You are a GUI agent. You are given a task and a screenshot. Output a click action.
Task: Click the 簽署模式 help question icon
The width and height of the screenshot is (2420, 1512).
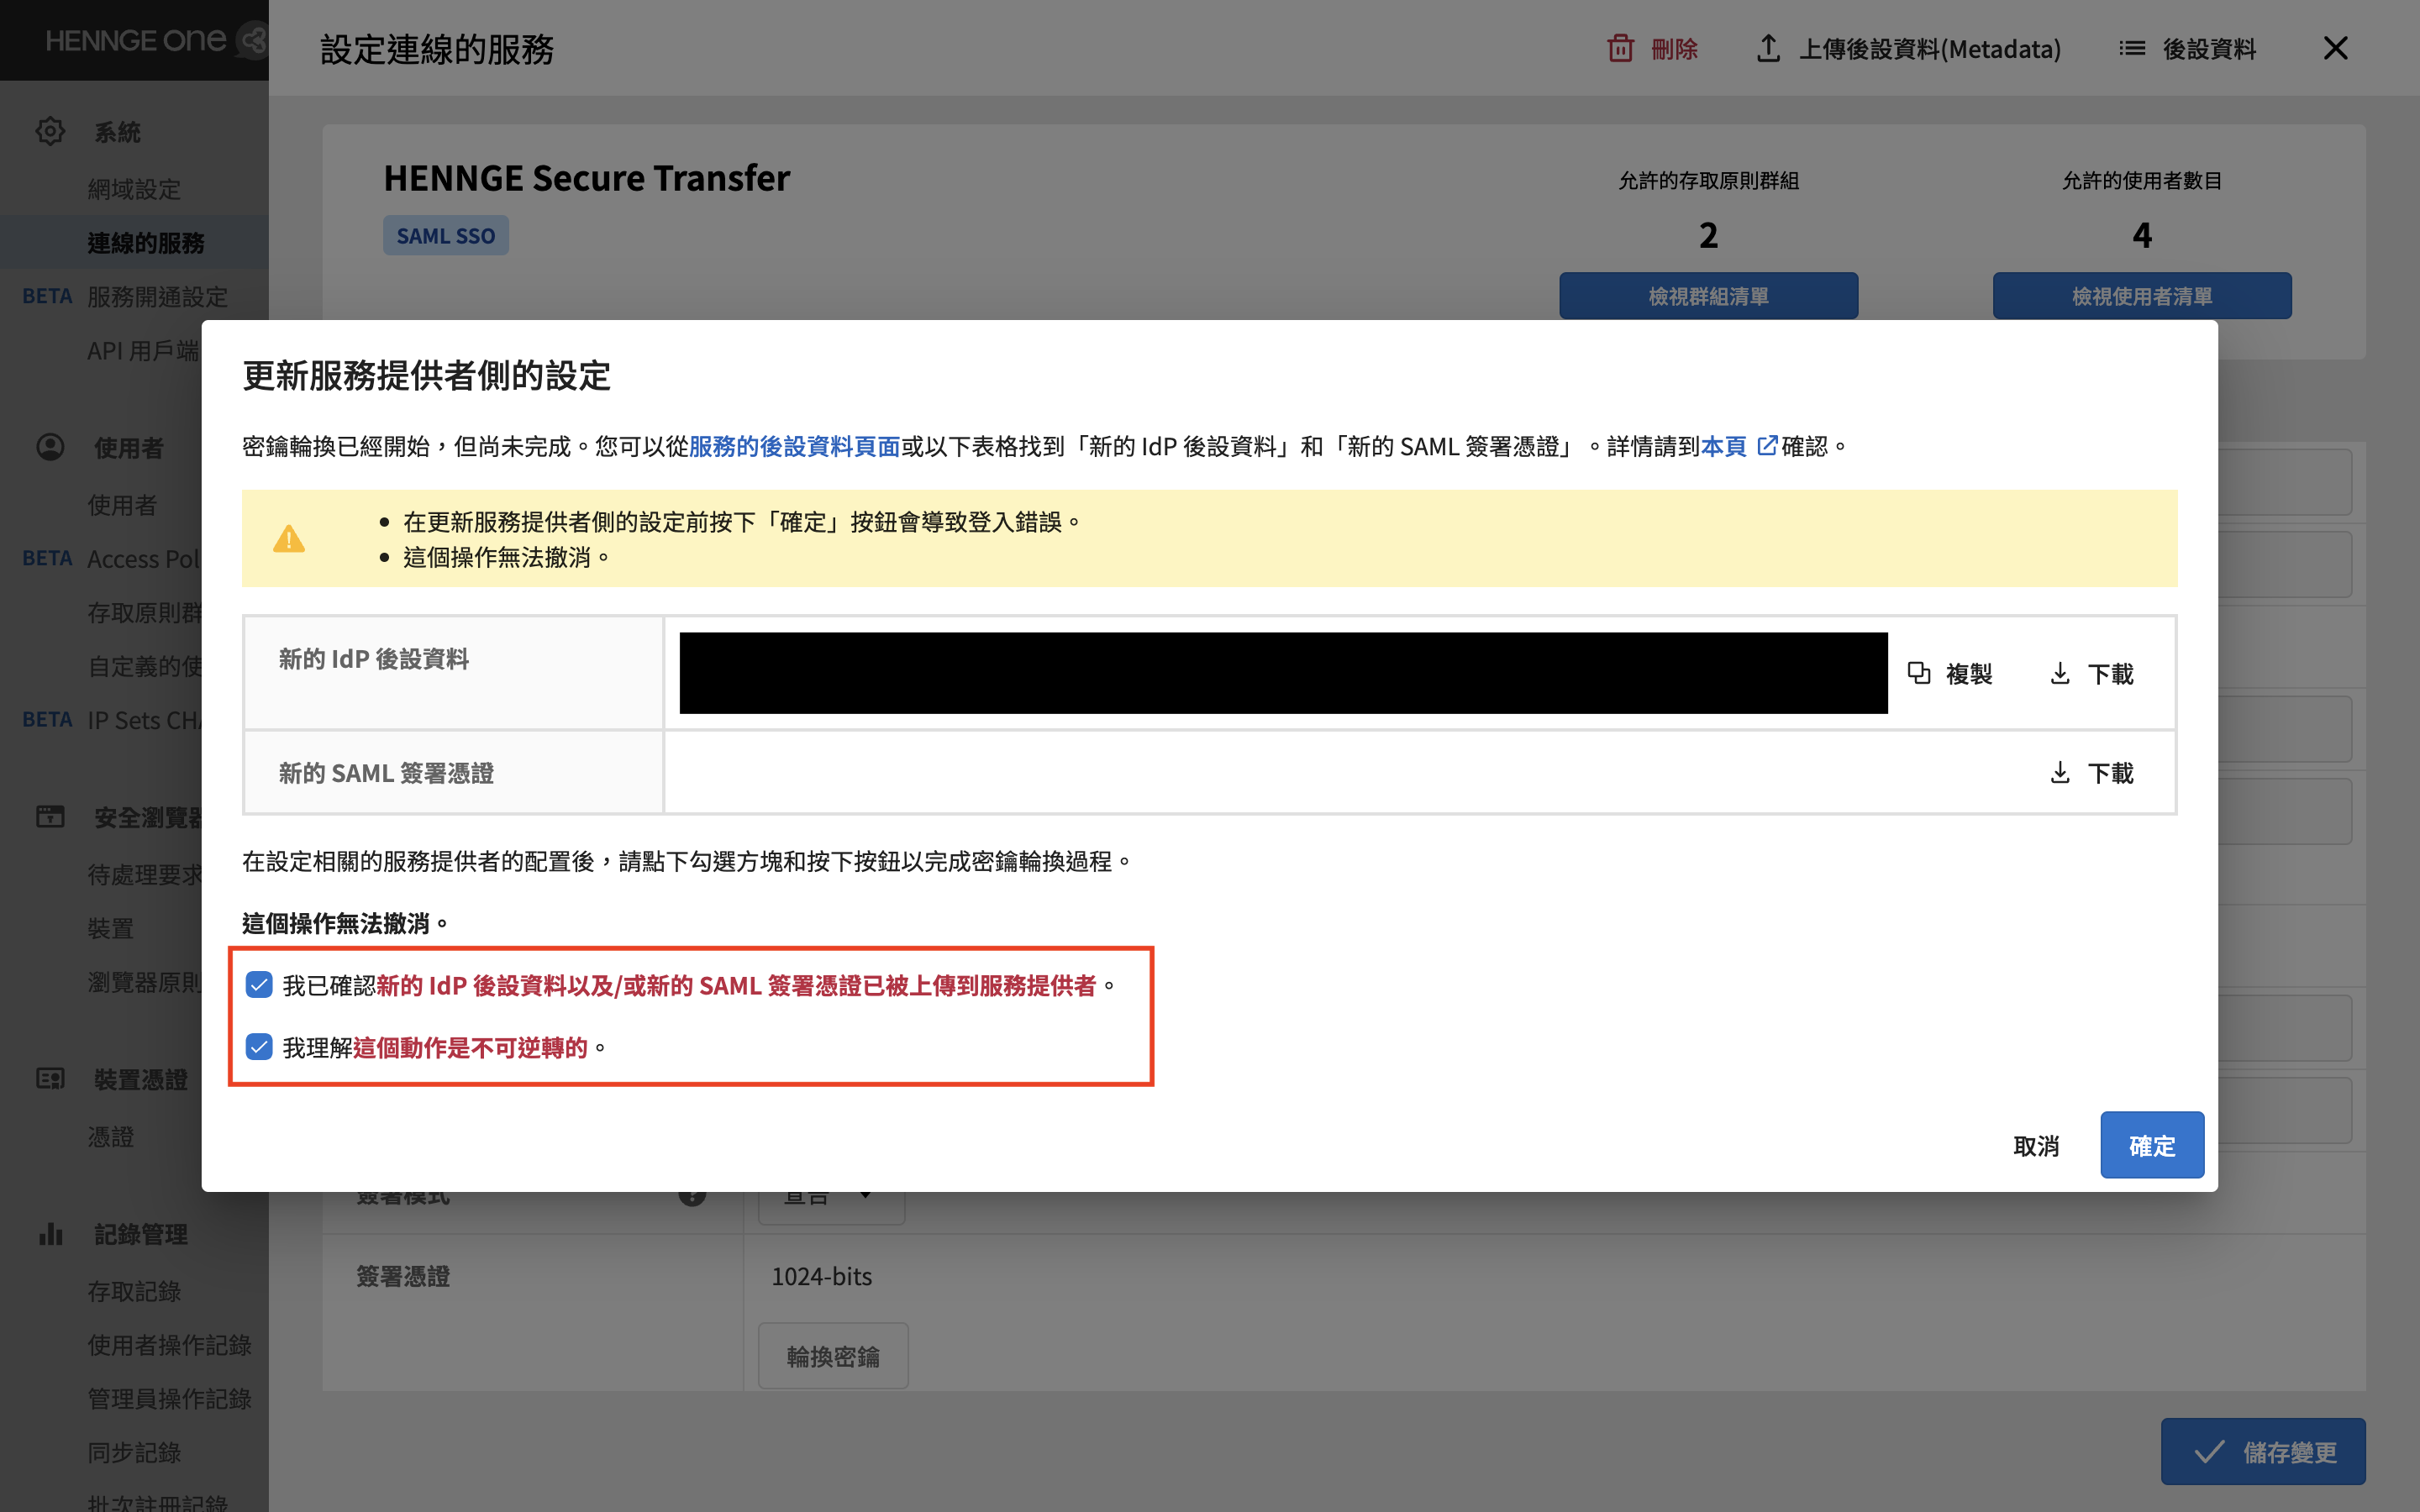point(692,1197)
